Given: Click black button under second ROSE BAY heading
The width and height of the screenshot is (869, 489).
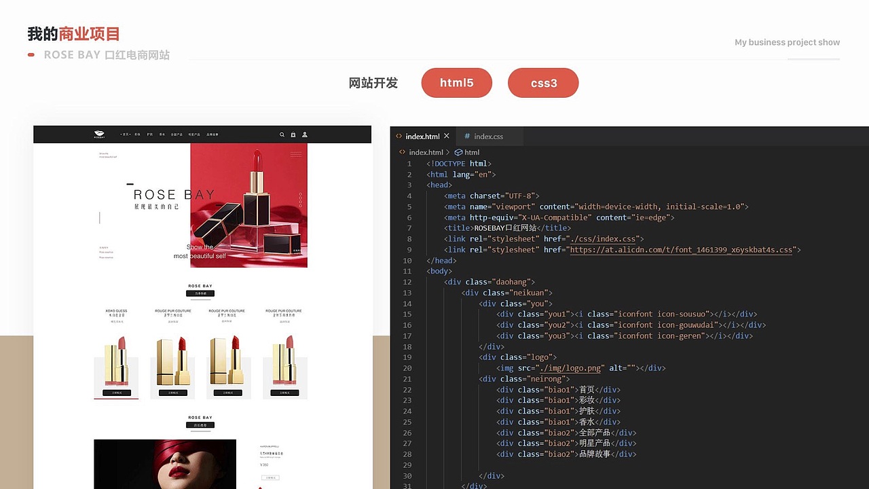Looking at the screenshot, I should tap(200, 425).
